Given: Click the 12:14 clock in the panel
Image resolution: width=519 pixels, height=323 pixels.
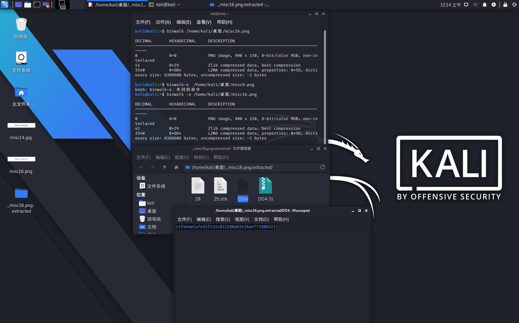Looking at the screenshot, I should (x=451, y=5).
